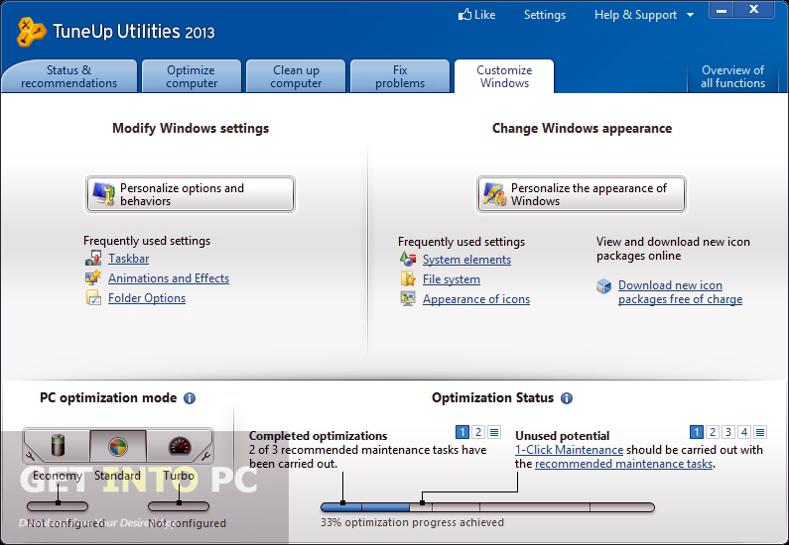This screenshot has width=789, height=545.
Task: Close the TuneUp Utilities window
Action: click(754, 10)
